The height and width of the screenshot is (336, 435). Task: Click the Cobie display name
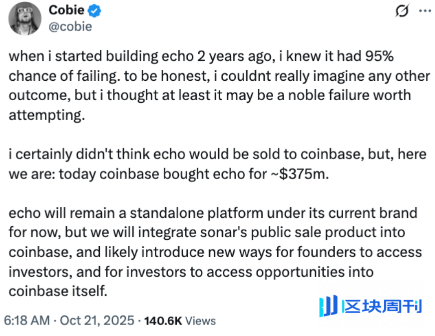tap(66, 10)
